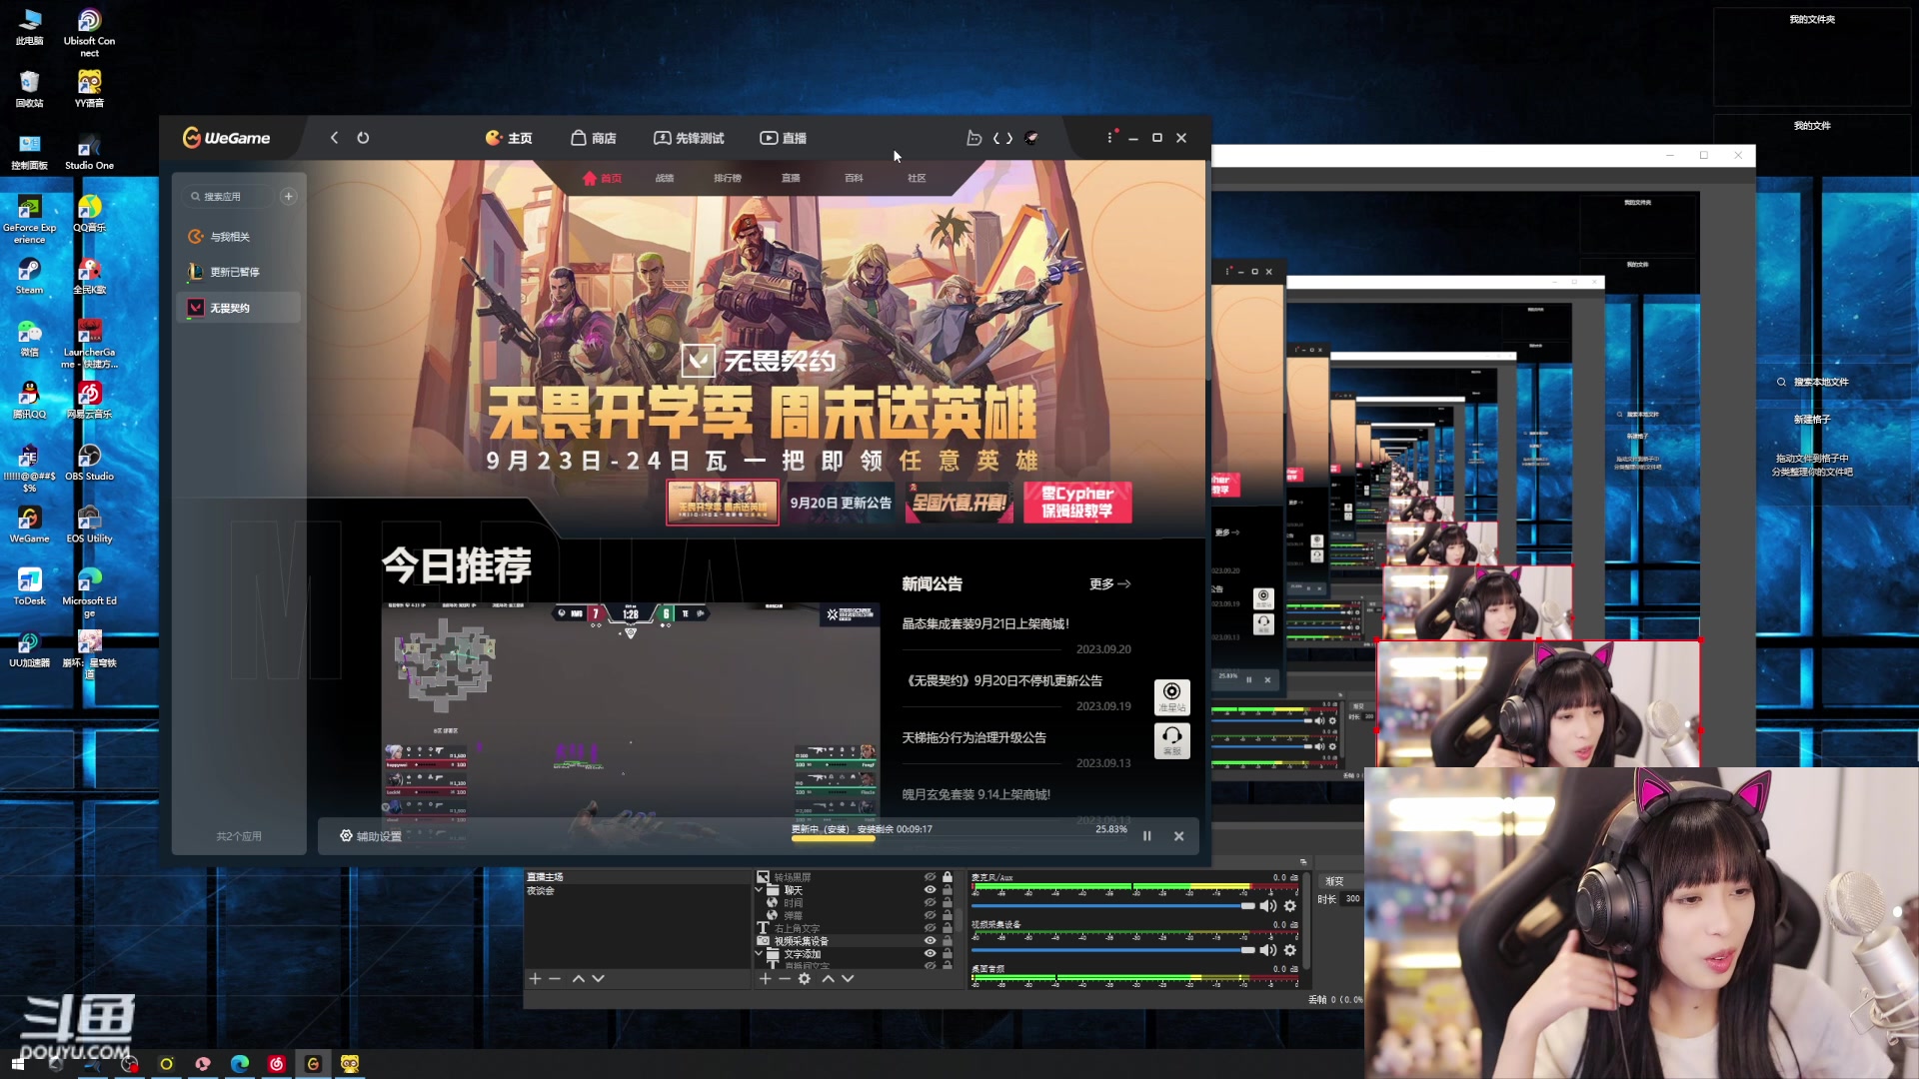Add a scene with the scenes plus icon
The width and height of the screenshot is (1919, 1079).
tap(535, 979)
